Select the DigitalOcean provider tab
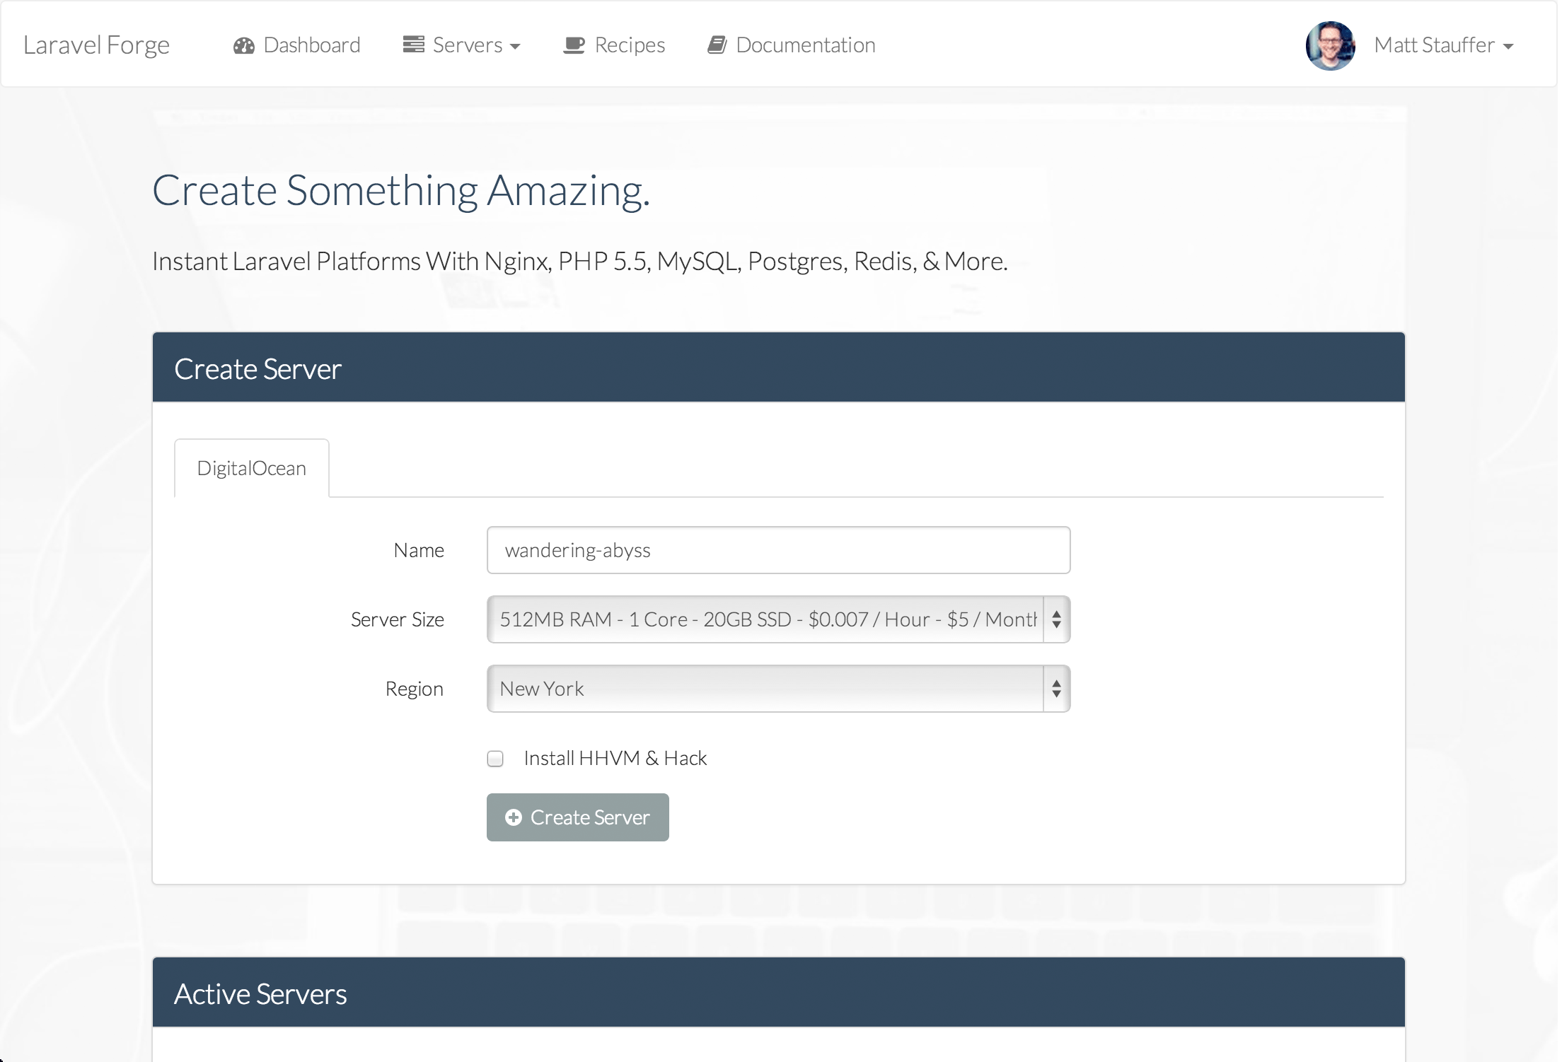This screenshot has height=1062, width=1562. pos(251,468)
